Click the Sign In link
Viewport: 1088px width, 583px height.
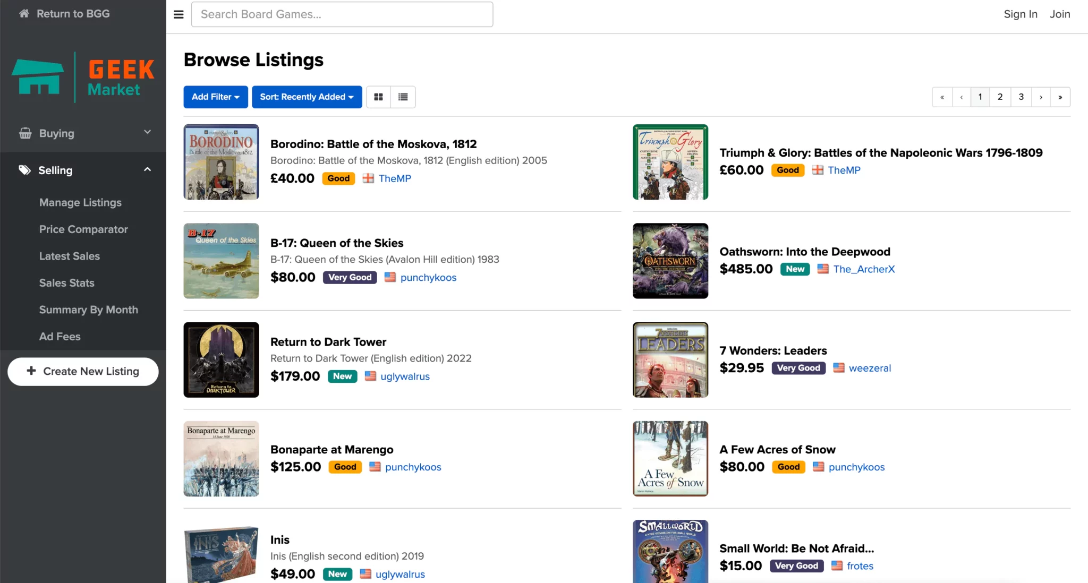[x=1021, y=14]
